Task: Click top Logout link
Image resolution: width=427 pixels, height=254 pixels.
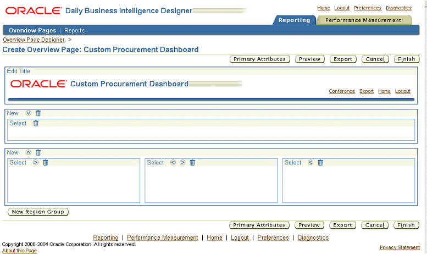Action: (342, 8)
